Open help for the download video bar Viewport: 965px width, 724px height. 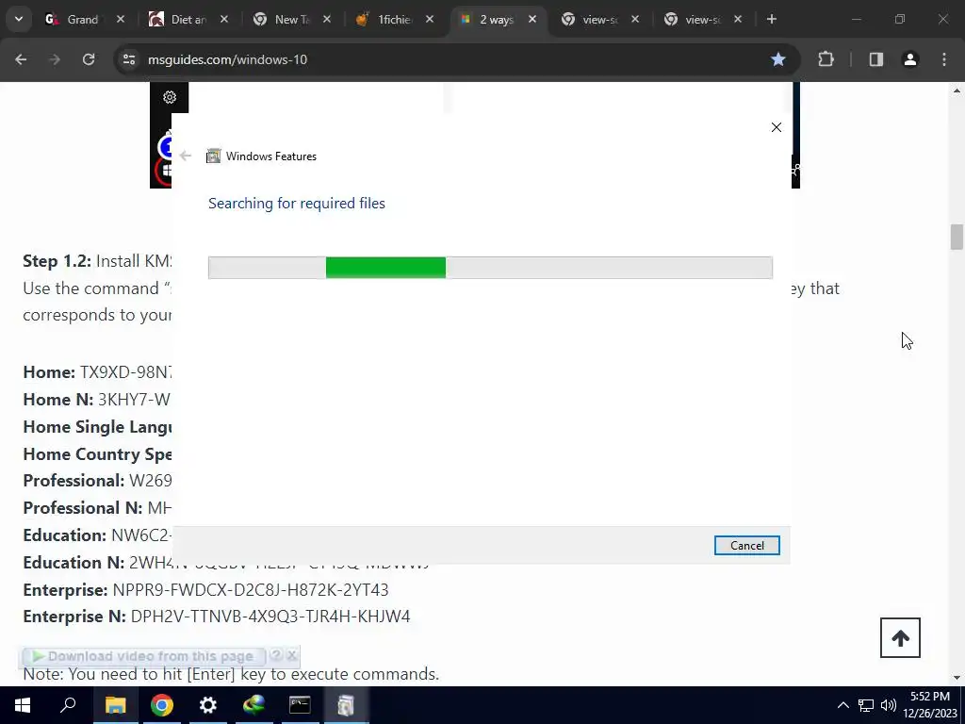click(x=276, y=656)
